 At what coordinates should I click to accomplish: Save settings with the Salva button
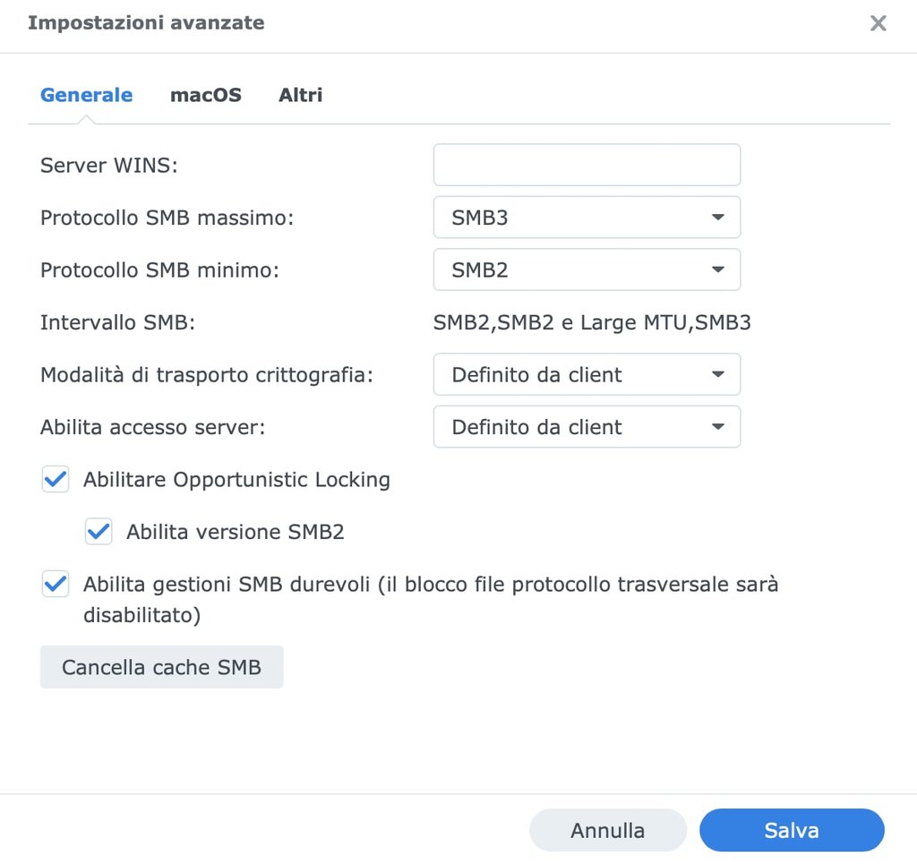tap(791, 830)
